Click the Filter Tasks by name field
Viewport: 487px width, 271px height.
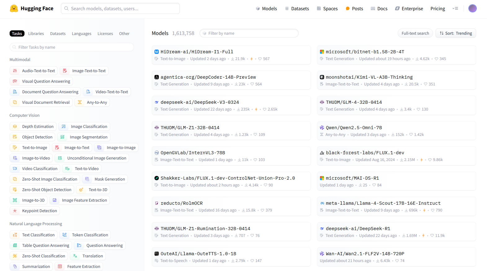click(x=72, y=47)
